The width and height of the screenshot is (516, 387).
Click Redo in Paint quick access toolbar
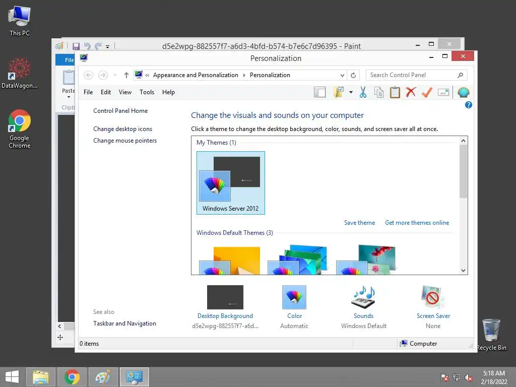coord(98,46)
